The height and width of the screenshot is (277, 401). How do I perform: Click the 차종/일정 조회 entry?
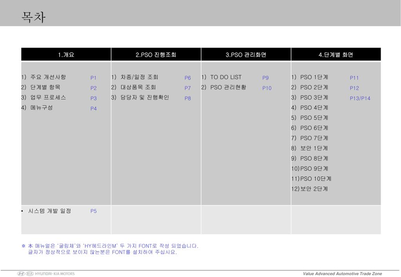(x=140, y=77)
